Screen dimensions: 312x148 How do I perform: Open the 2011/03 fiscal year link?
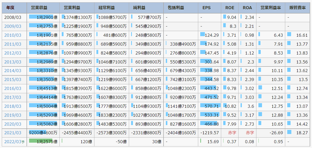13,44
